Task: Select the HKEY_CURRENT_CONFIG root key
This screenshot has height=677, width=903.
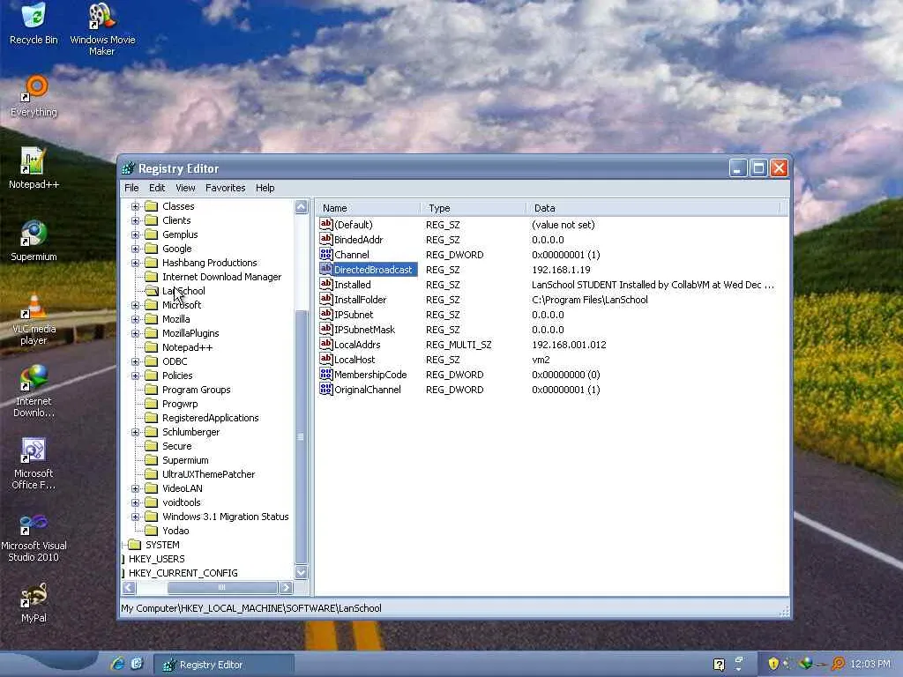Action: click(183, 573)
